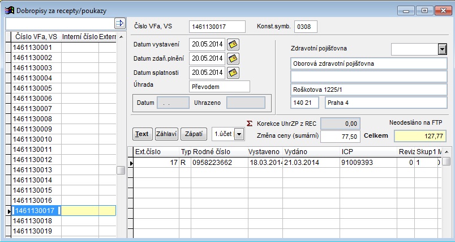Click the Číslo VFa, VS column header in list
The image size is (455, 242).
click(x=36, y=37)
